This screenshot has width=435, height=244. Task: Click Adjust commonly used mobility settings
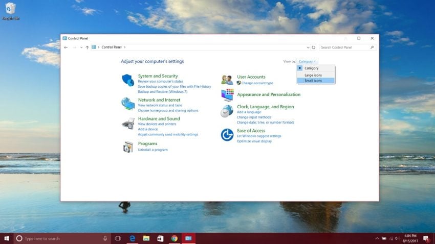pos(168,134)
